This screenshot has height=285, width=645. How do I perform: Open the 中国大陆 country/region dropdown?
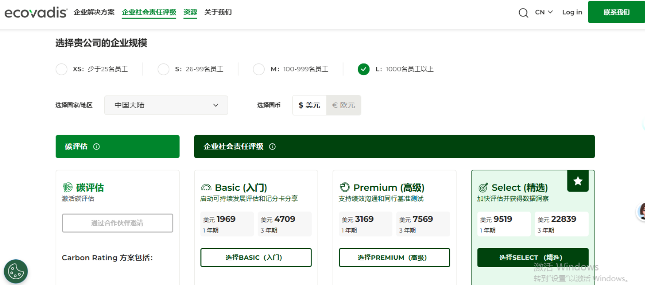[166, 105]
